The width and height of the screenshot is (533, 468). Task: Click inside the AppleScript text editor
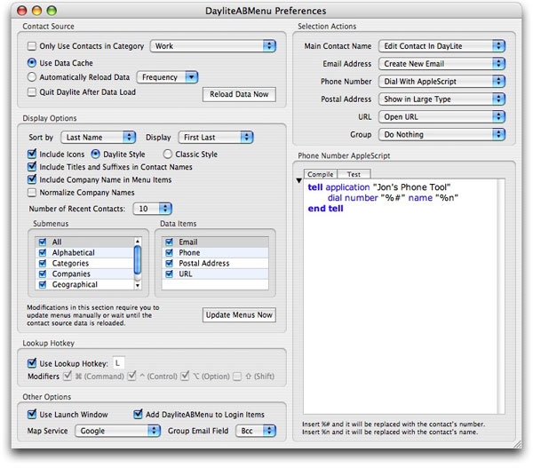pyautogui.click(x=401, y=296)
